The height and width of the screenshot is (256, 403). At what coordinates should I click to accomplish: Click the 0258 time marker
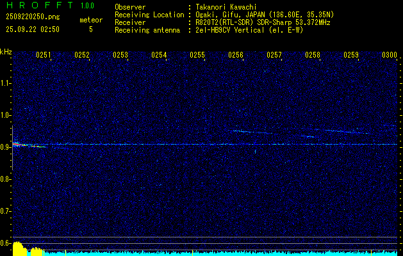pos(313,56)
